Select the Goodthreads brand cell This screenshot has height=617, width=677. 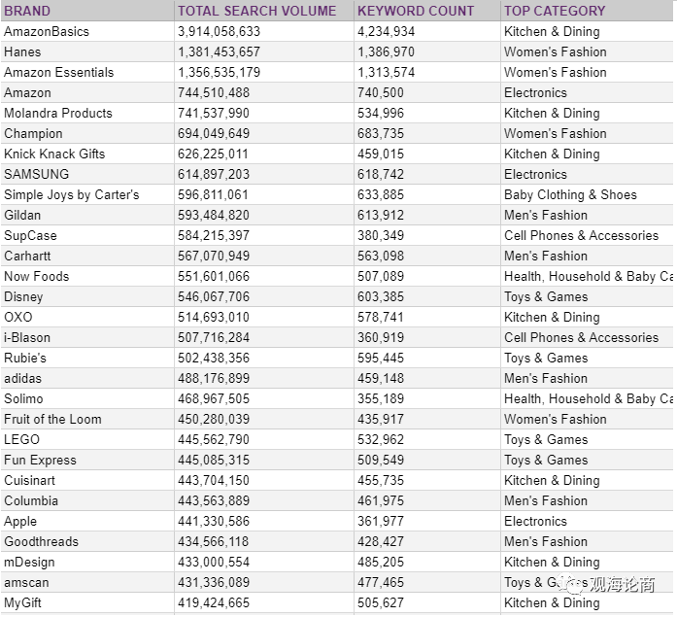(x=87, y=541)
